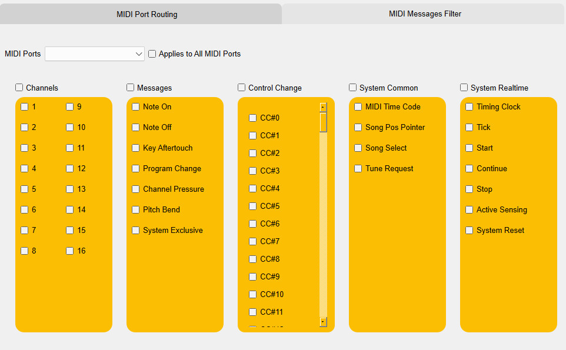Check the Tune Request checkbox
This screenshot has width=566, height=350.
358,168
